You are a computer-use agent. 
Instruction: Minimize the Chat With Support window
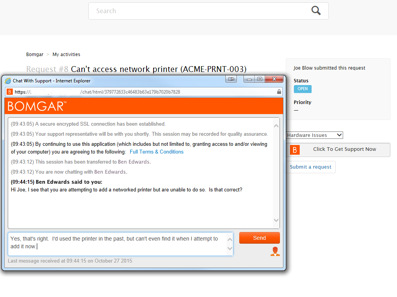pos(249,79)
